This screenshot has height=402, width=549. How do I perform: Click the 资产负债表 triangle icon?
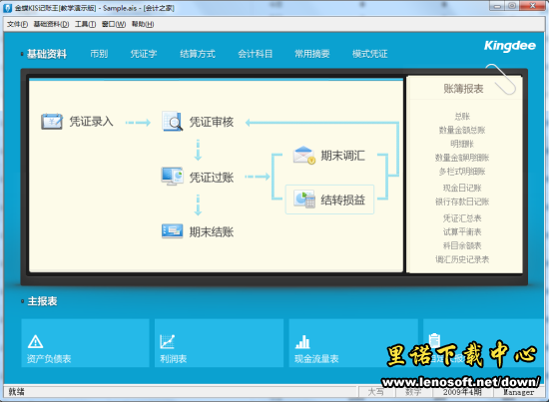pos(35,341)
